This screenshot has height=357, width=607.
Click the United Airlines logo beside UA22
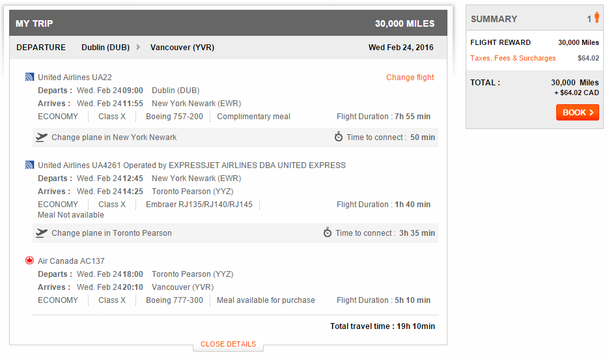29,77
